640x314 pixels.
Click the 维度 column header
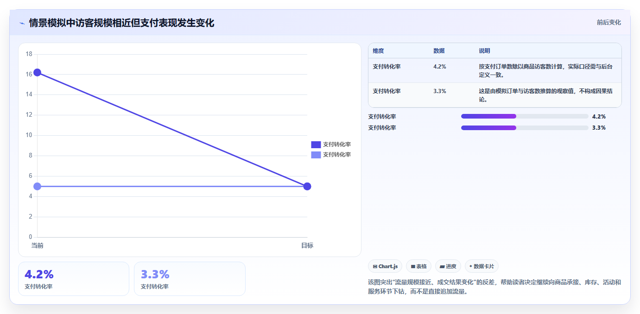378,51
